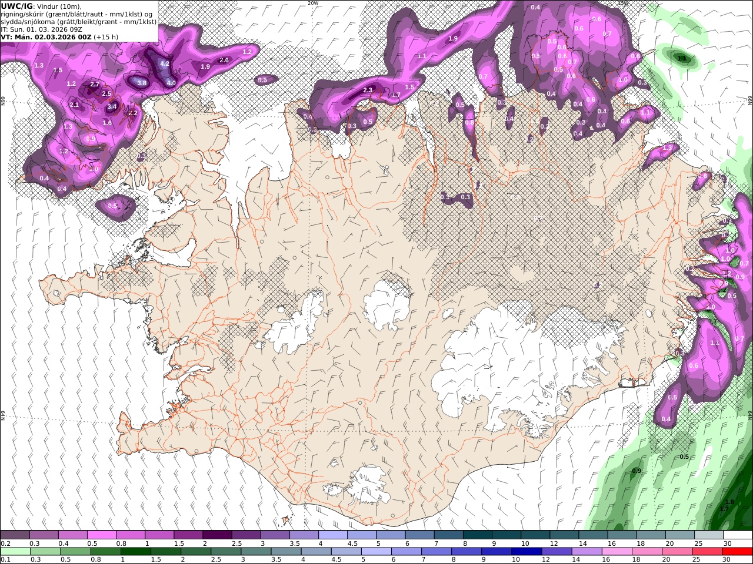
Task: Click the 30 label in the upper legend
Action: click(x=728, y=543)
